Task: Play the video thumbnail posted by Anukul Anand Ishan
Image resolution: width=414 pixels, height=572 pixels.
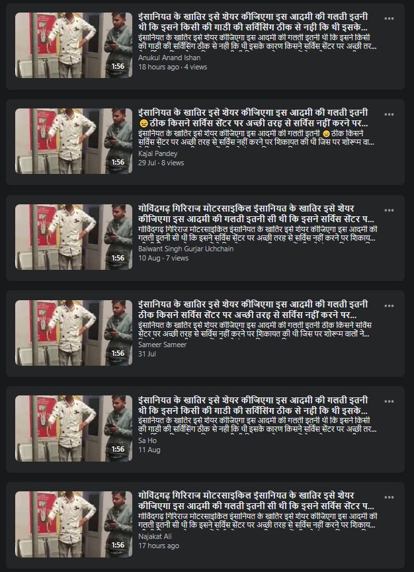Action: point(73,45)
